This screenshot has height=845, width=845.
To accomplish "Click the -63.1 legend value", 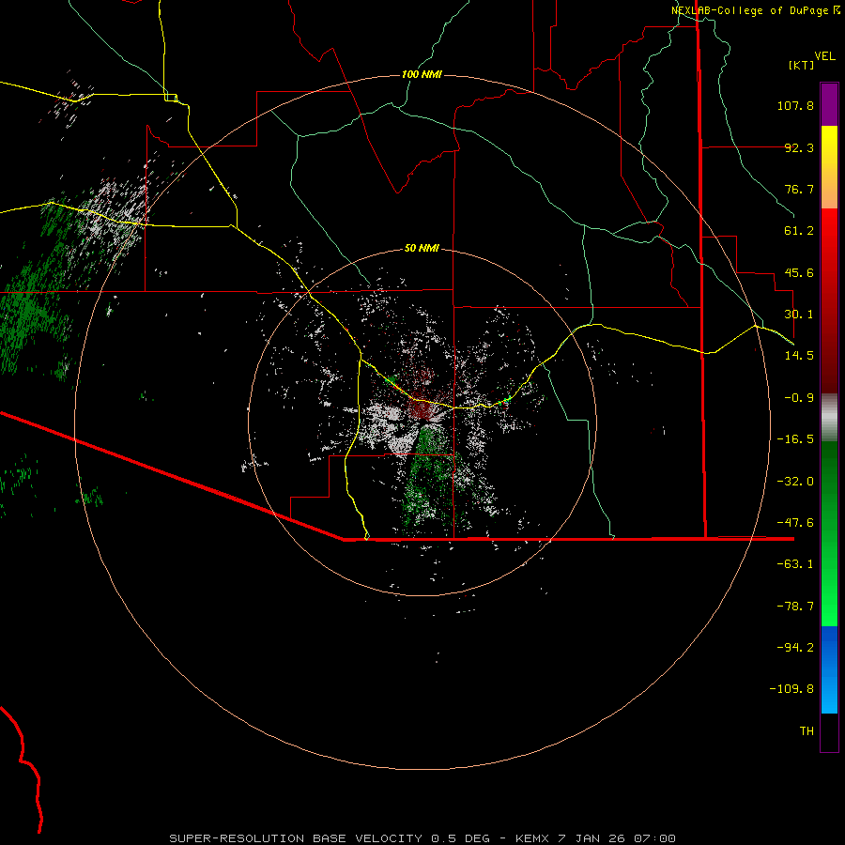I will (795, 564).
